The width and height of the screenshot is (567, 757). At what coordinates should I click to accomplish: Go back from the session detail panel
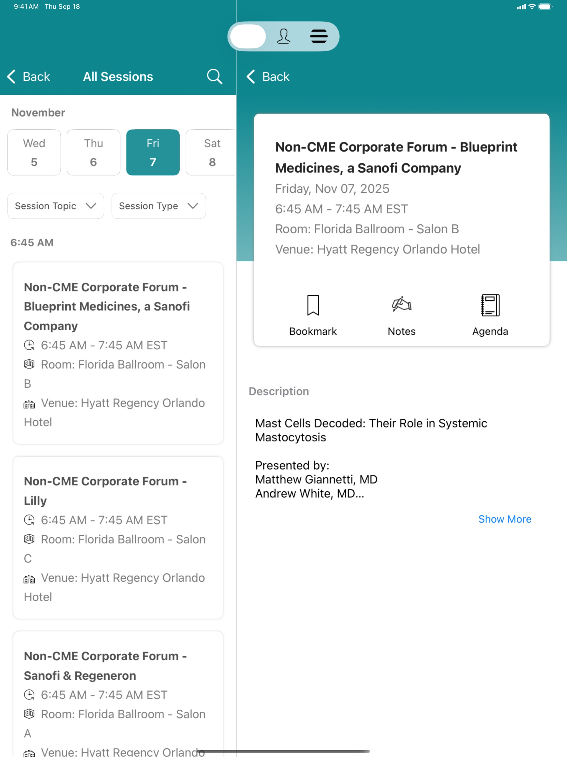[268, 77]
